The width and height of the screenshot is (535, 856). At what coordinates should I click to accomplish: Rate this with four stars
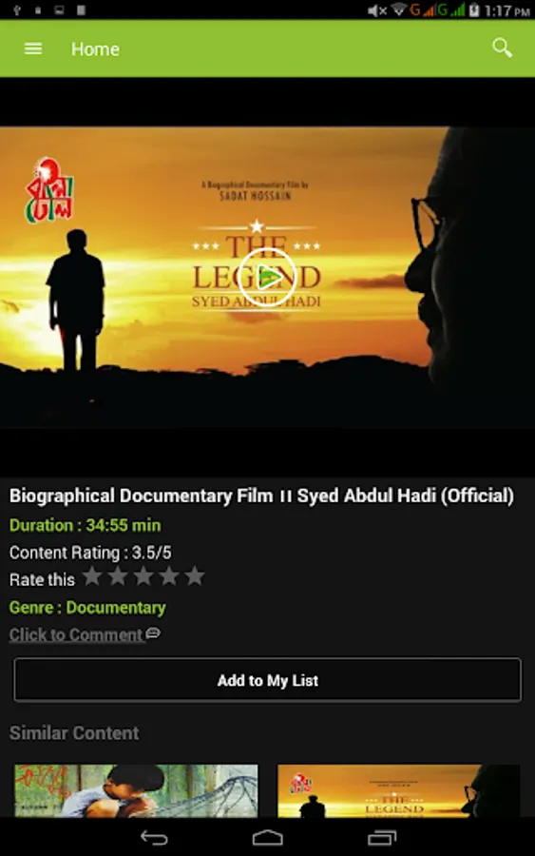[x=169, y=576]
